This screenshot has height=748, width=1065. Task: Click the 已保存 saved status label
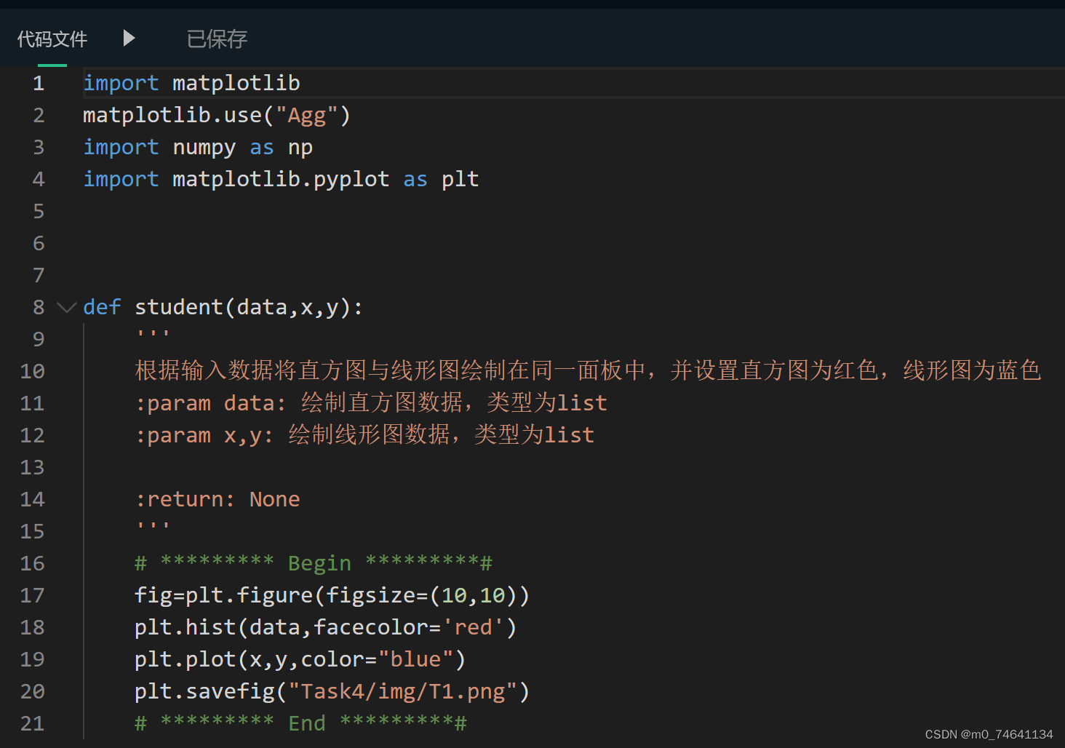(x=216, y=38)
